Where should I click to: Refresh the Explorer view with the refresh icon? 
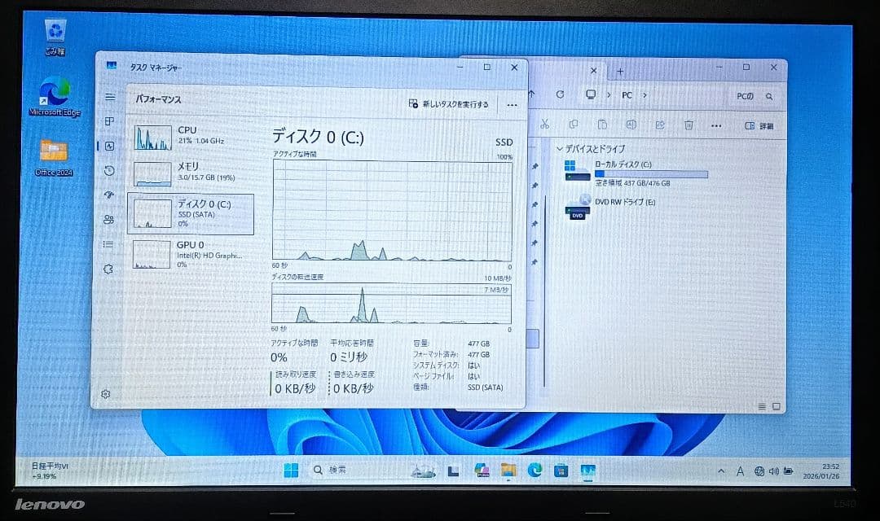tap(561, 94)
